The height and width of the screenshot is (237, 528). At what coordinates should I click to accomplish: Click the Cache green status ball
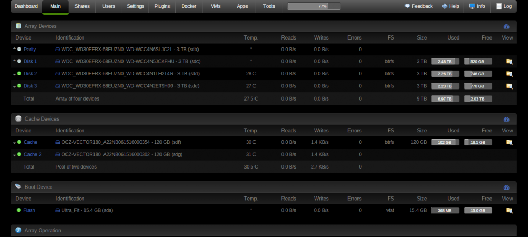point(19,142)
